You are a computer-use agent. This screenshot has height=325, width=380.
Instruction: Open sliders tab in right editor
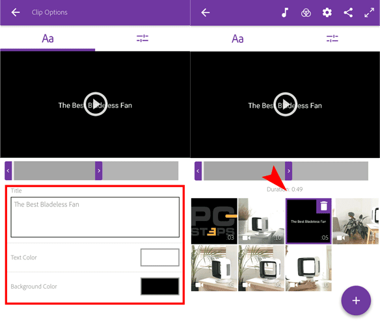pos(332,38)
